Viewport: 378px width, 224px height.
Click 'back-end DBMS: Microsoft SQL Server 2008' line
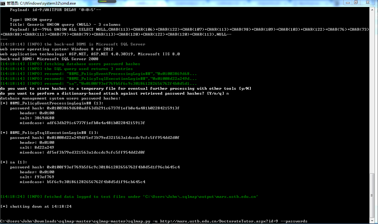click(49, 59)
